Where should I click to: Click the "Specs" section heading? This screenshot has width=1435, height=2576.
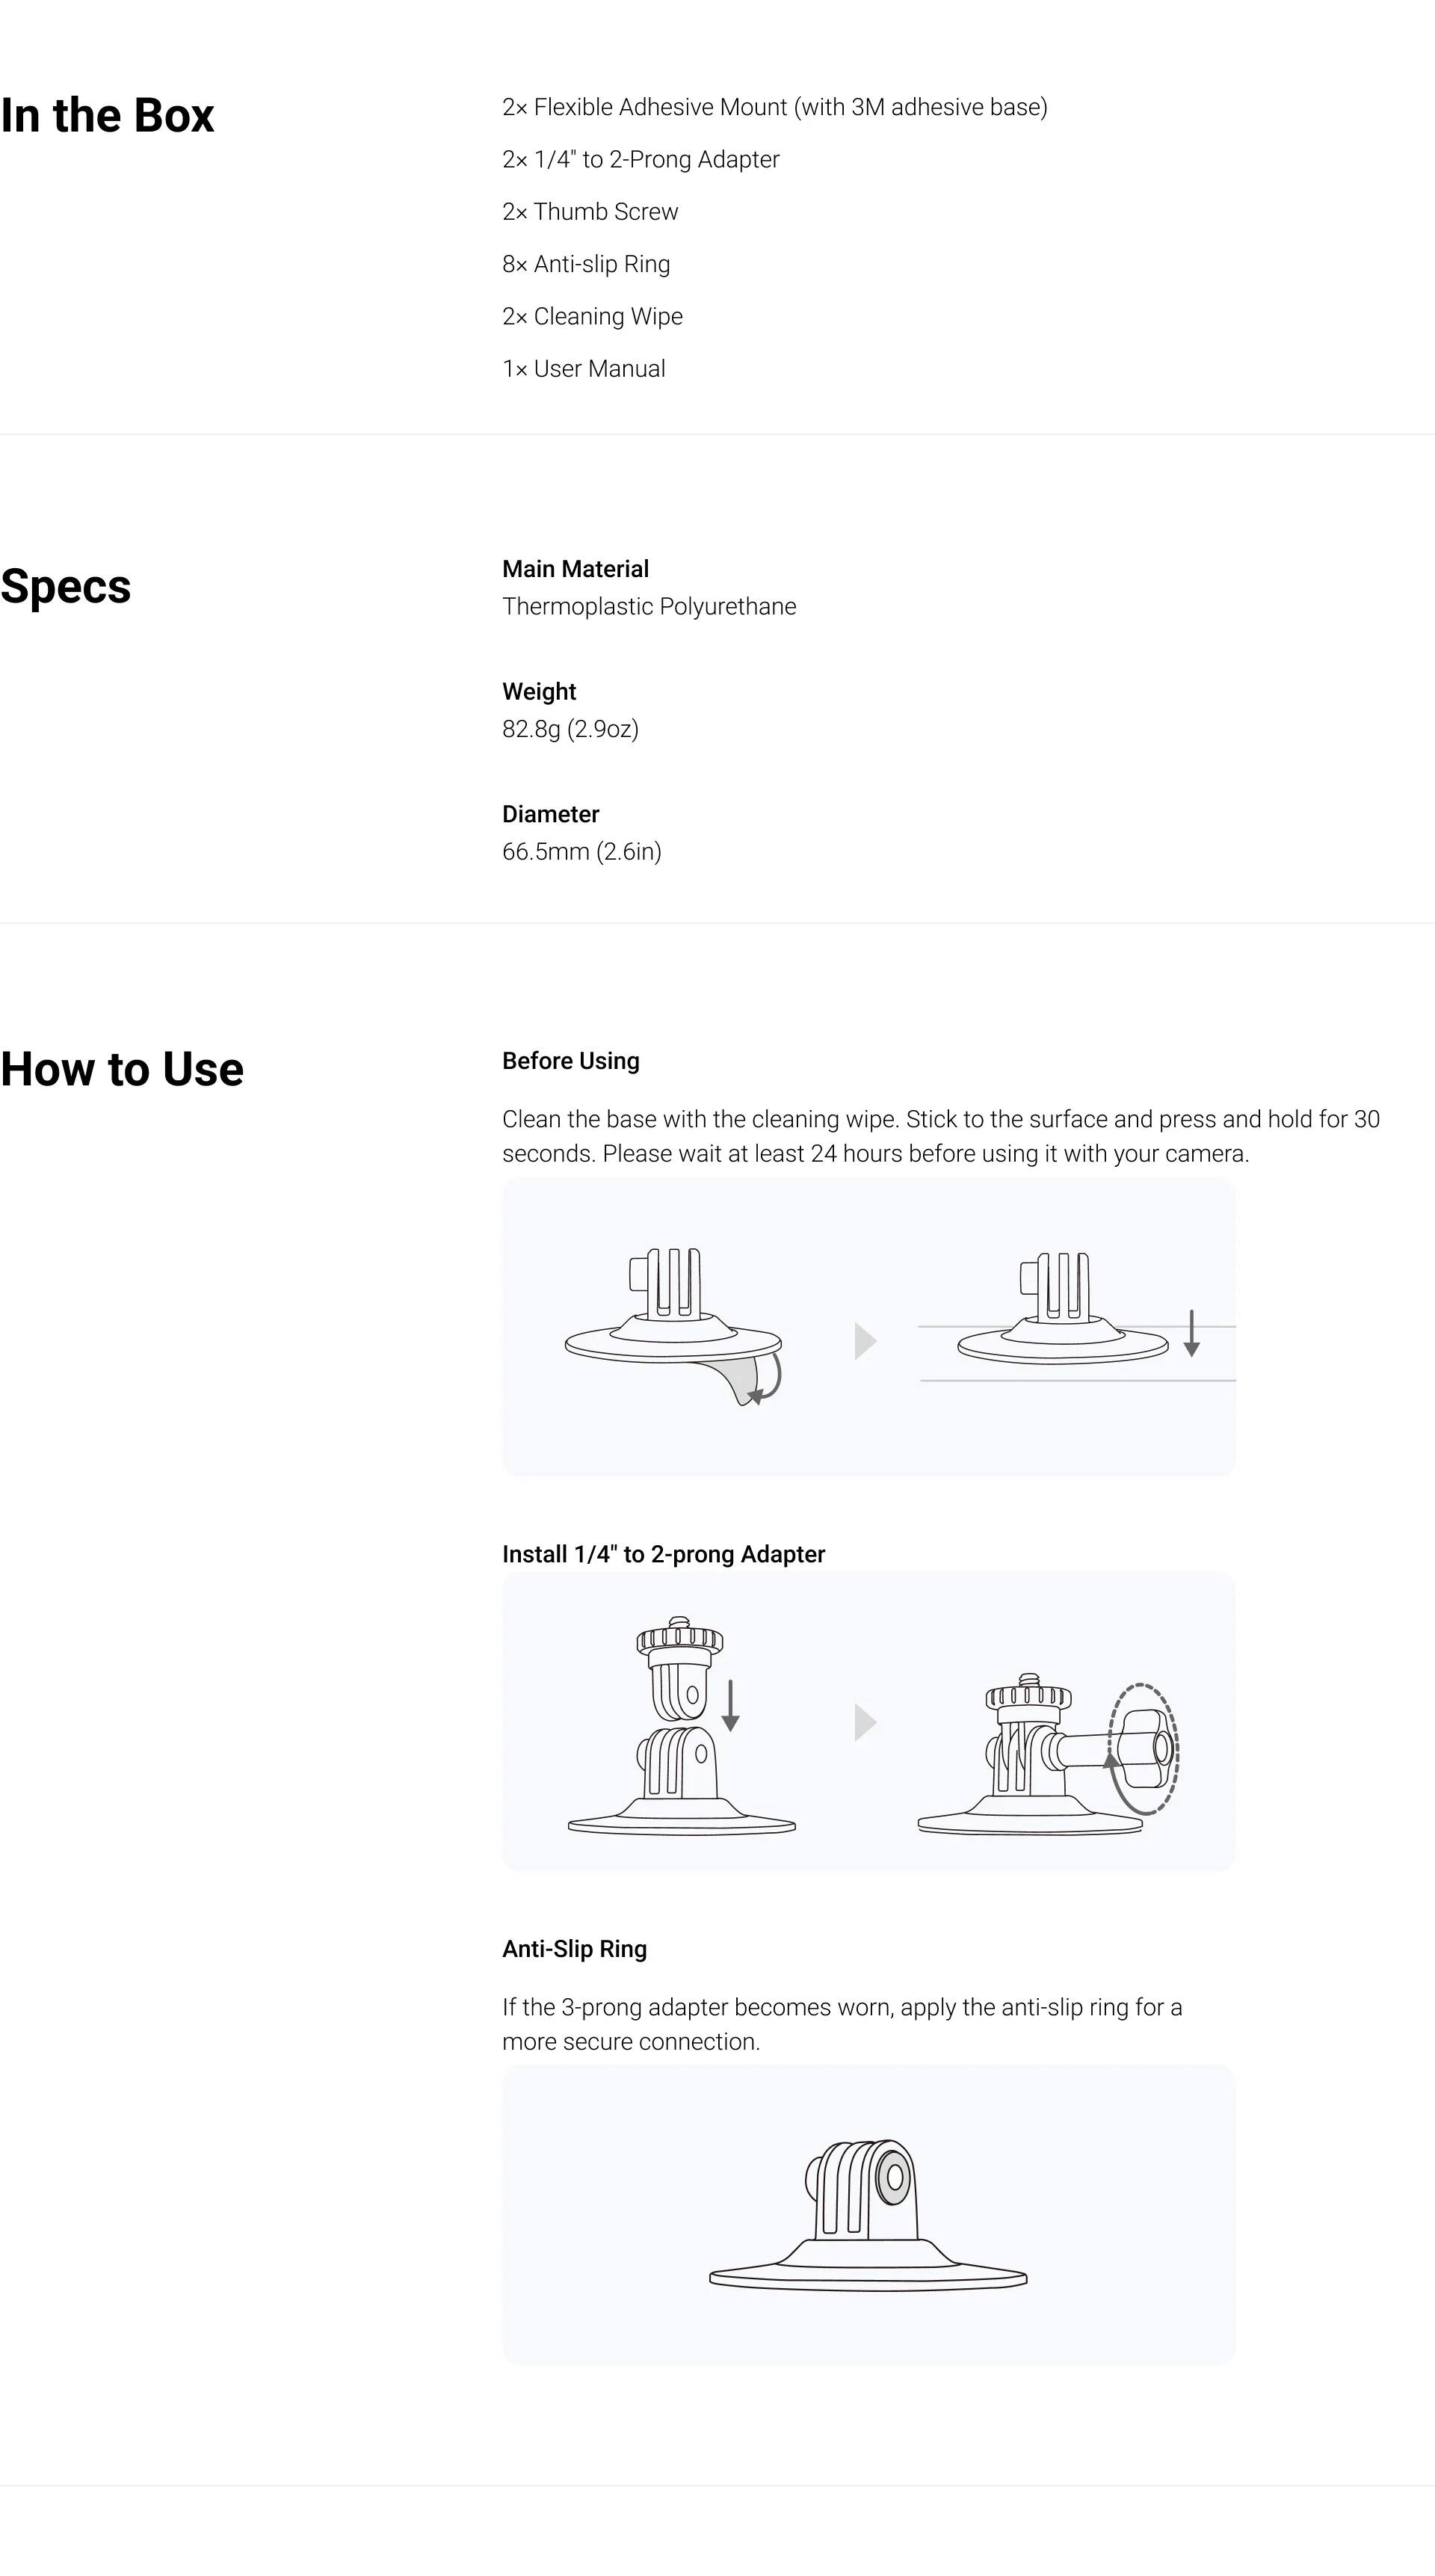(x=66, y=586)
